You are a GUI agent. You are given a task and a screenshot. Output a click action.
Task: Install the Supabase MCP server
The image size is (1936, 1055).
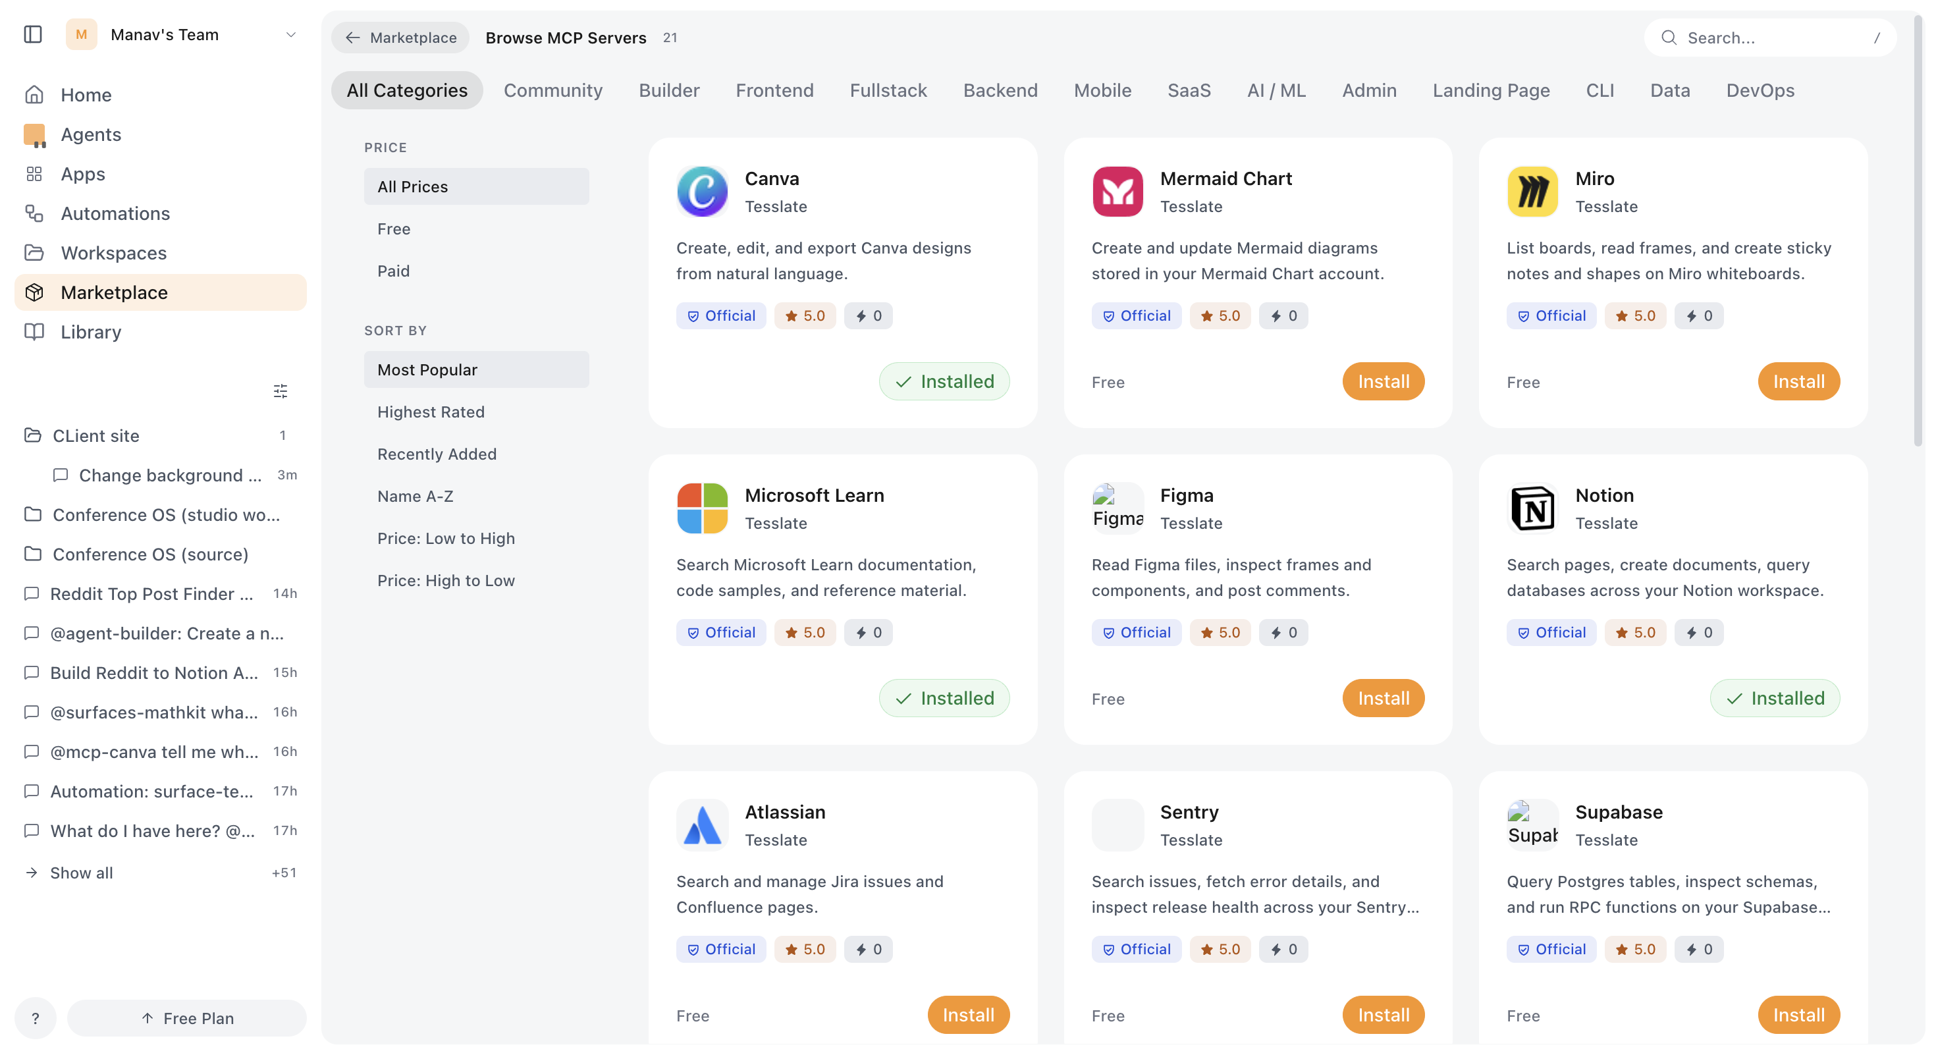tap(1798, 1015)
